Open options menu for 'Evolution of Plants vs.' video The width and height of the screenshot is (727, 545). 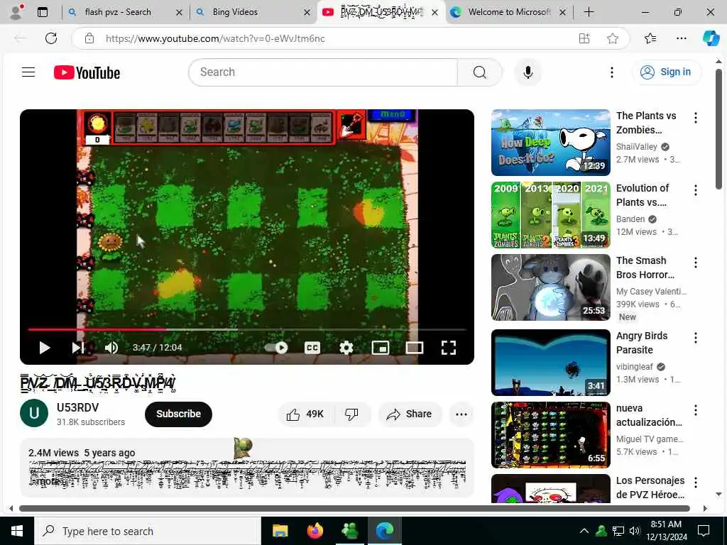(696, 190)
